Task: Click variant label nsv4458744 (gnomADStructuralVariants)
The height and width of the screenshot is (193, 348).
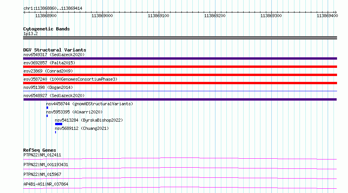Action: (x=90, y=104)
